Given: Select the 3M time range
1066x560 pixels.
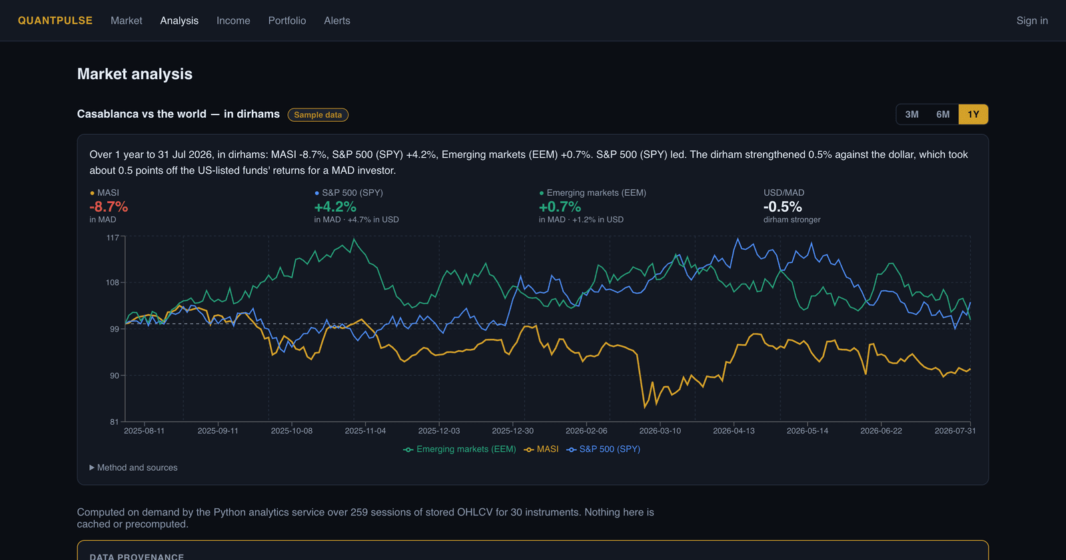Looking at the screenshot, I should point(911,115).
